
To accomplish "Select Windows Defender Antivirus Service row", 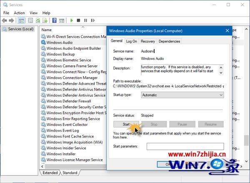I will coord(73,95).
